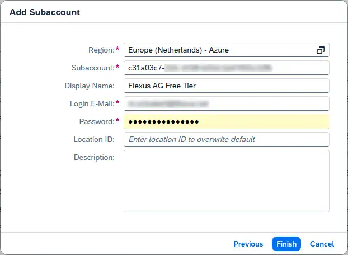The width and height of the screenshot is (348, 255).
Task: Click the Region field label
Action: 101,50
